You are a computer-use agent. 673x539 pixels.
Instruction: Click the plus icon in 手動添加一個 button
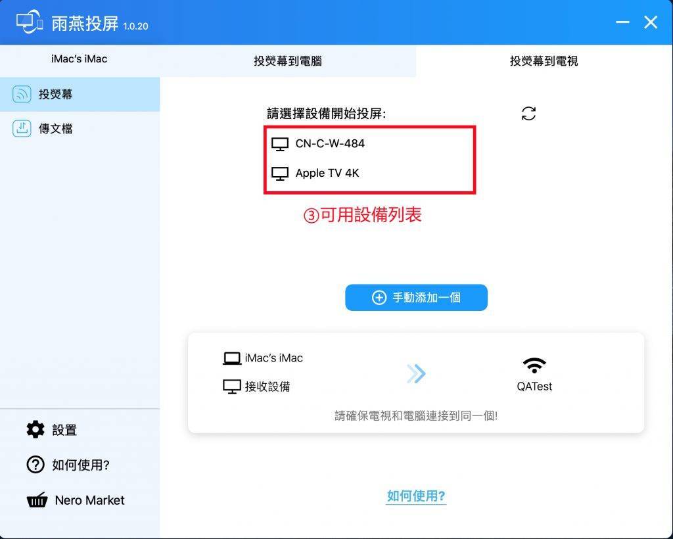379,297
